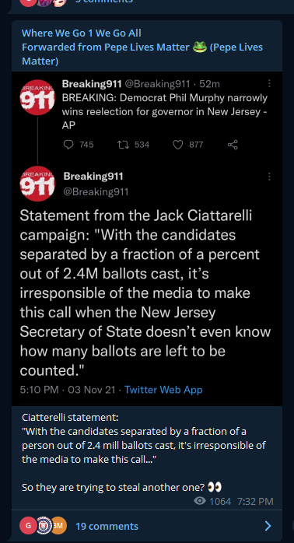The image size is (294, 543).
Task: Click the Where We Go 1 We Go All channel name
Action: 82,33
